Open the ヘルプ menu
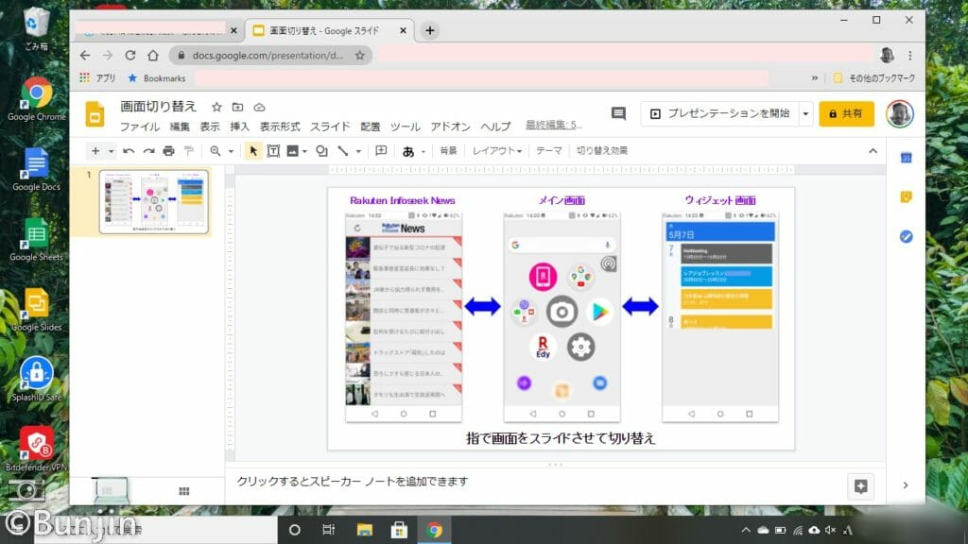 [495, 127]
